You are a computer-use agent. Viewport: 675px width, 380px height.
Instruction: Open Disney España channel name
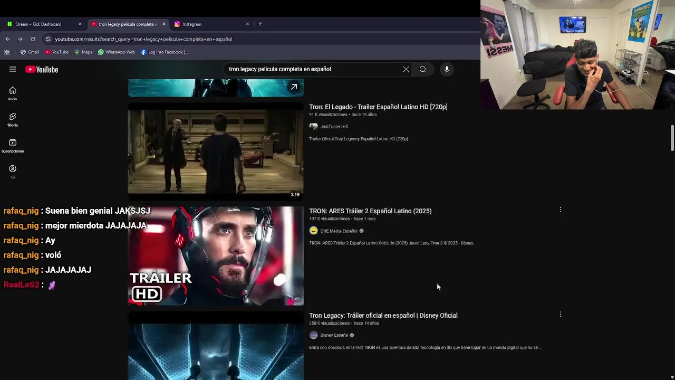tap(334, 335)
